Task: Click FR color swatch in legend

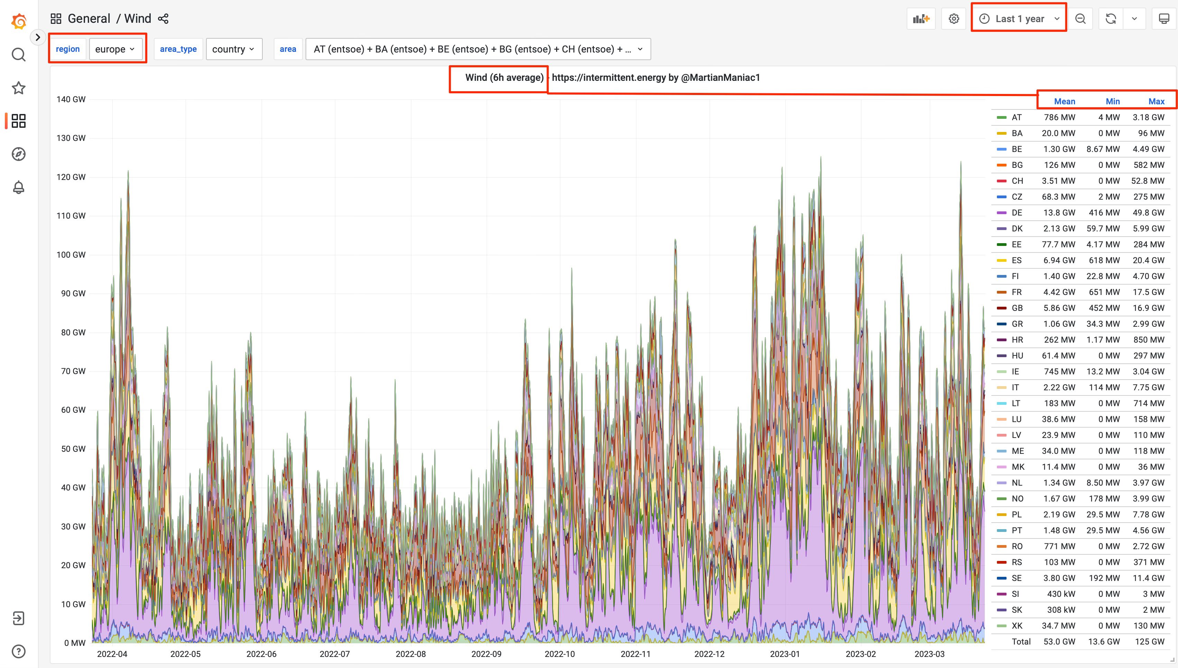Action: coord(1001,292)
